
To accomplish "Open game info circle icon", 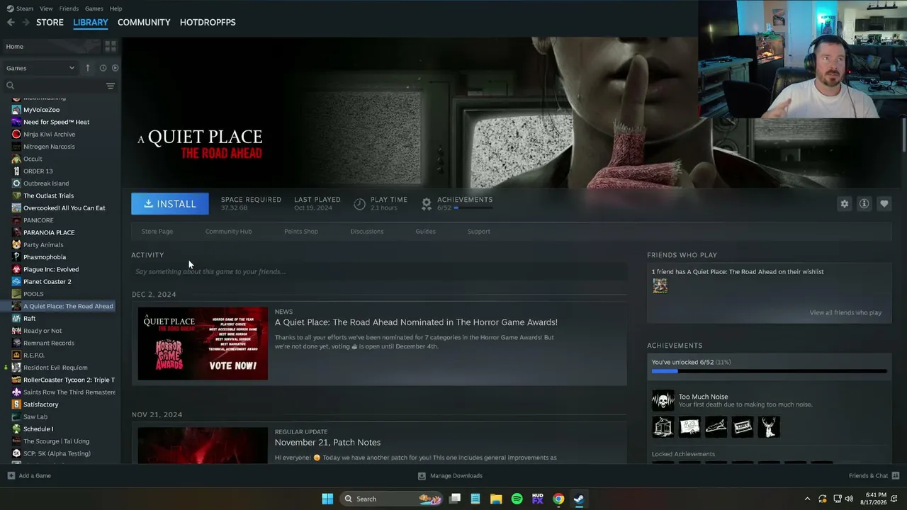I will point(864,203).
